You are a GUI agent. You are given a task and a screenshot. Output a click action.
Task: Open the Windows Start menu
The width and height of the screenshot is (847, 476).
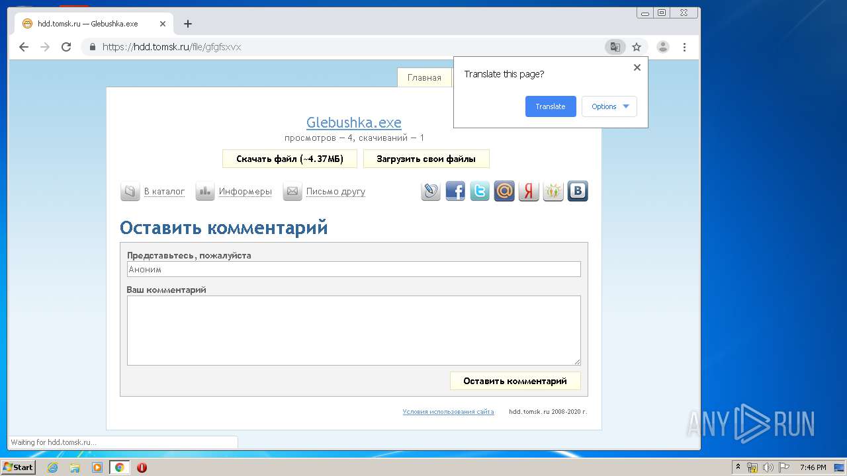coord(18,467)
